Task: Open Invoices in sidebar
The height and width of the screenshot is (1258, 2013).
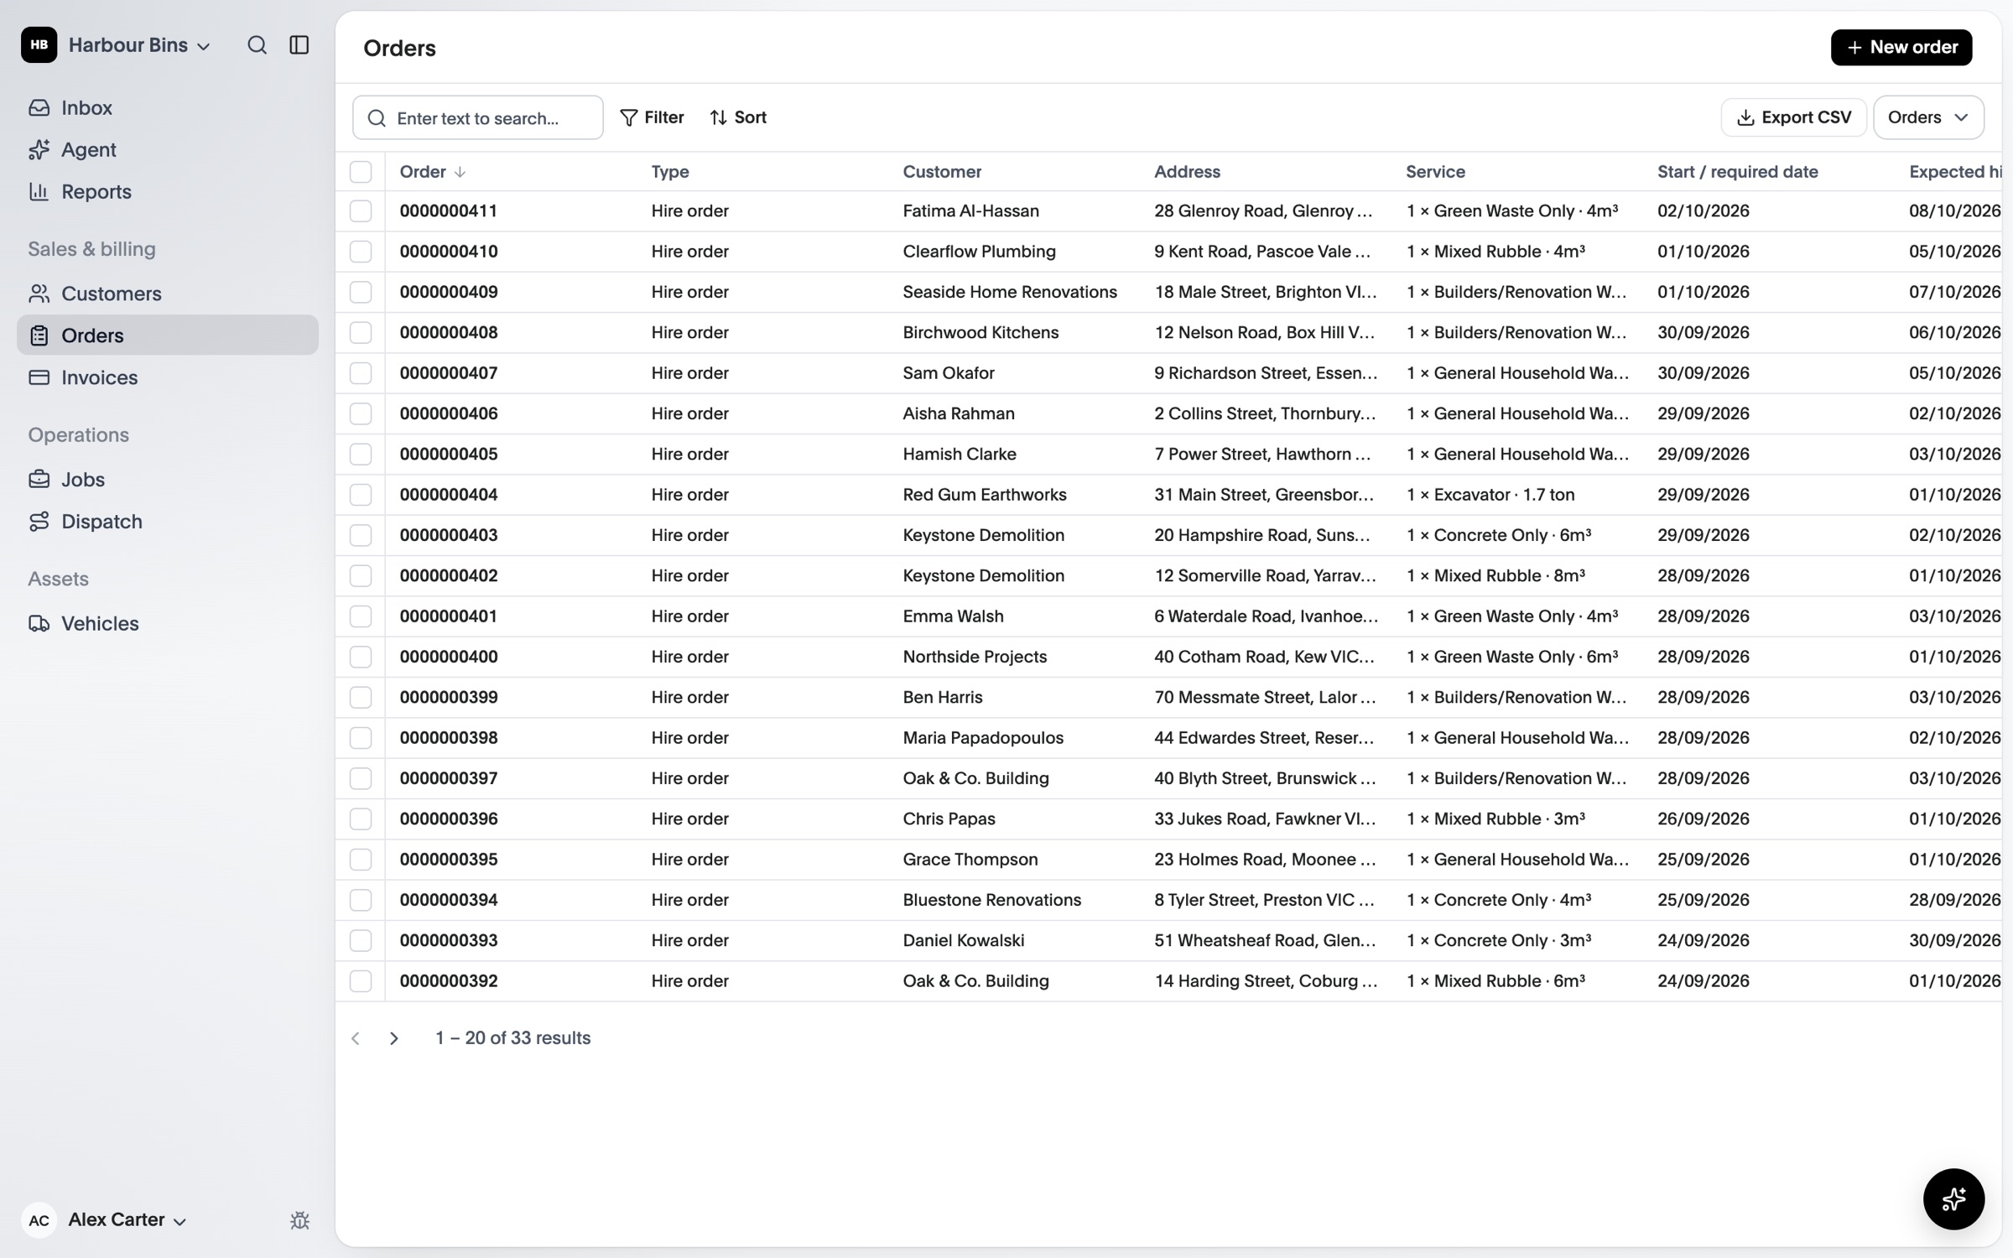Action: pyautogui.click(x=168, y=377)
